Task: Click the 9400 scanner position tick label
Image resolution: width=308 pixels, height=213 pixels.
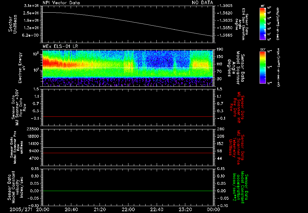Action: coord(34,151)
